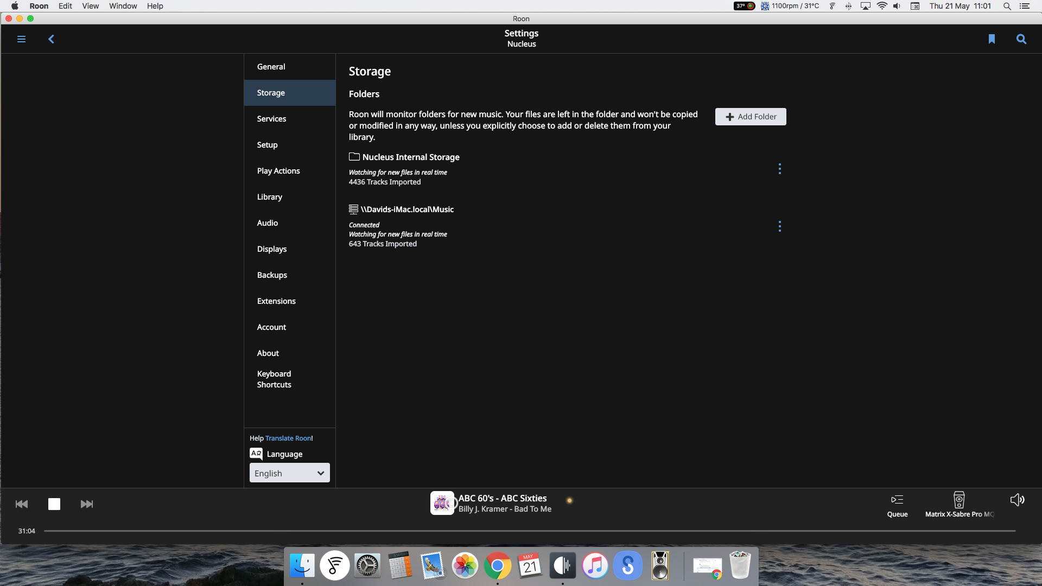Viewport: 1042px width, 586px height.
Task: Click the 4436 Tracks Imported text
Action: coord(385,182)
